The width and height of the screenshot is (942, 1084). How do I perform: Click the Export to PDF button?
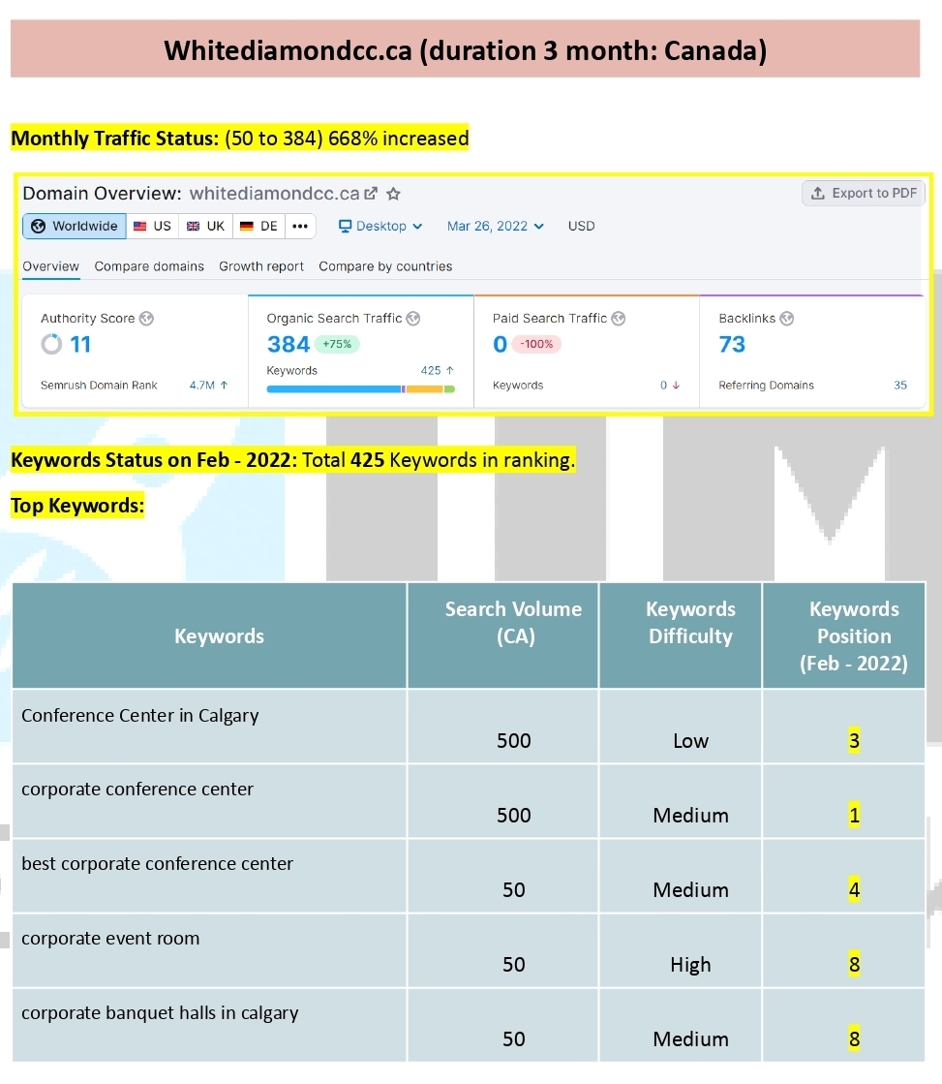[864, 193]
